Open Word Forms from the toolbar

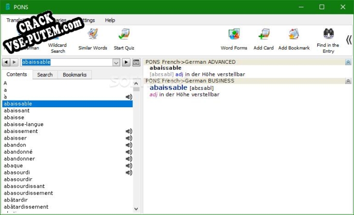[x=234, y=40]
